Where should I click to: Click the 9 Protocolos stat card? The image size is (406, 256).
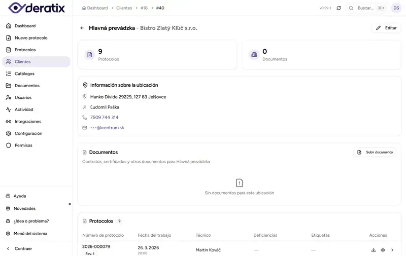(x=157, y=55)
